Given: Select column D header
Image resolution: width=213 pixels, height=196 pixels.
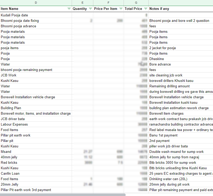Looking at the screenshot, I should coord(36,3).
